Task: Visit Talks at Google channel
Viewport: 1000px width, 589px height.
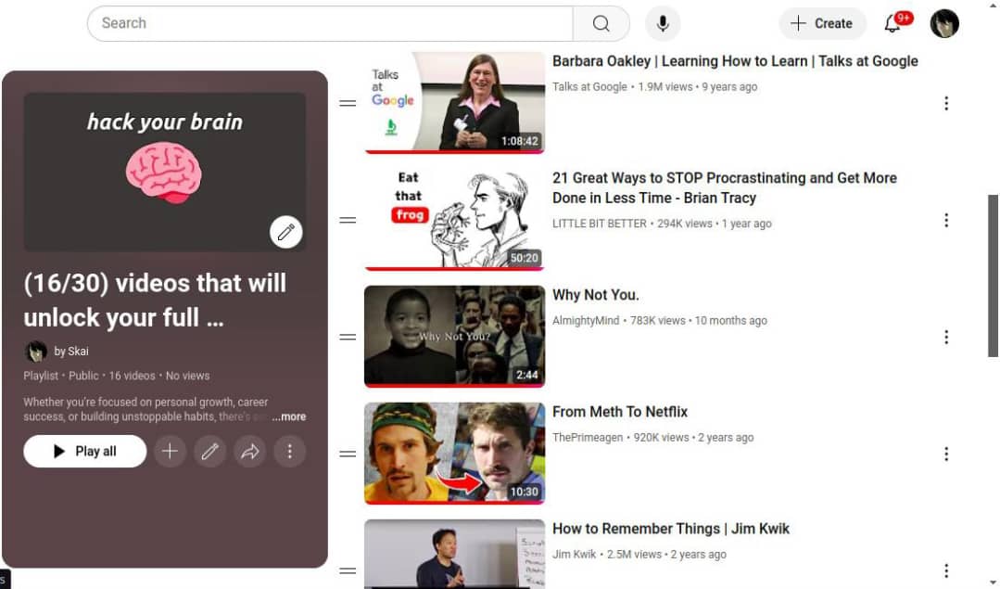Action: (x=589, y=87)
